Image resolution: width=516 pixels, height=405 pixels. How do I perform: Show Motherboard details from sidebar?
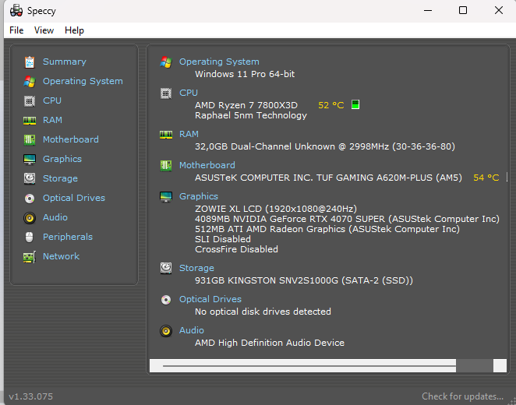[x=71, y=139]
